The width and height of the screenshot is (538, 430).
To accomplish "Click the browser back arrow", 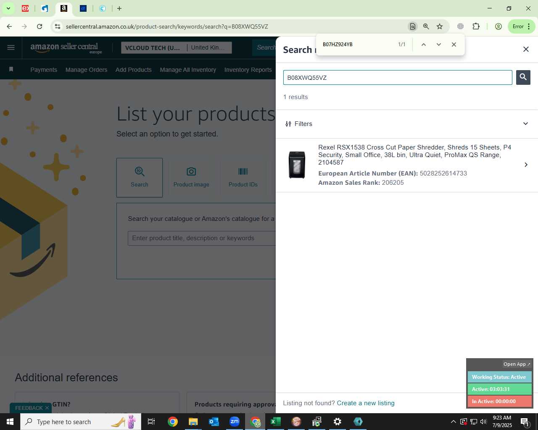I will (x=9, y=26).
